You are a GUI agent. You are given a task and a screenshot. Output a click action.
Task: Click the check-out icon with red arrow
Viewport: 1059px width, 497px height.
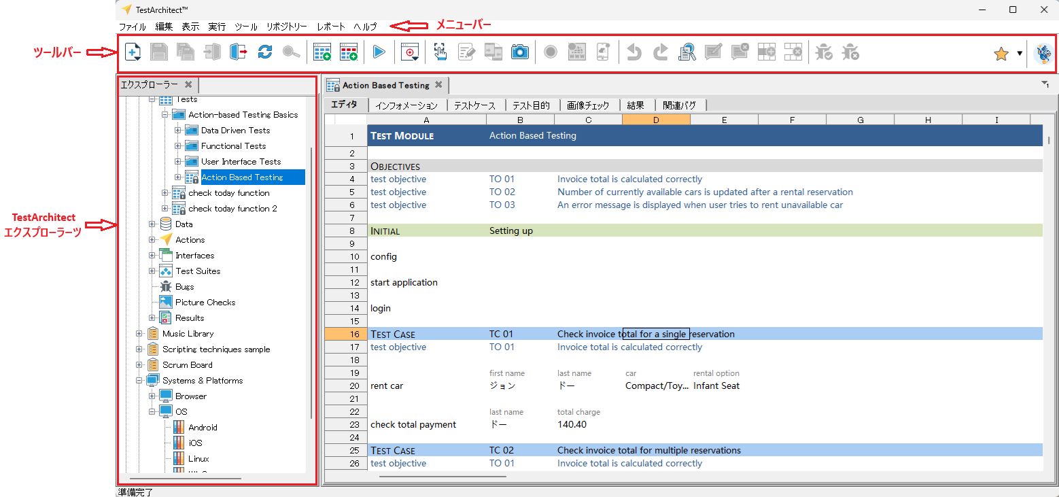238,52
